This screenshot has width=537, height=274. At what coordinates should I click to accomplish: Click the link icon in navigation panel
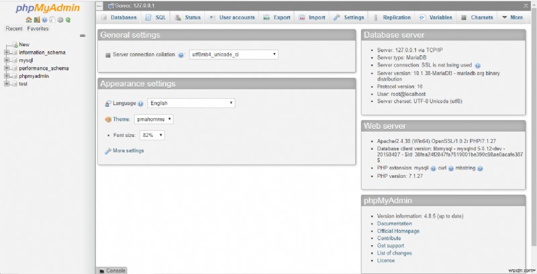[x=83, y=36]
